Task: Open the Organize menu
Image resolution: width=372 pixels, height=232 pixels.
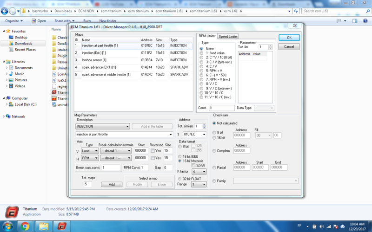Action: pos(14,21)
